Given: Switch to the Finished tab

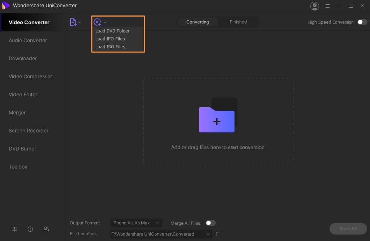Looking at the screenshot, I should (x=238, y=22).
